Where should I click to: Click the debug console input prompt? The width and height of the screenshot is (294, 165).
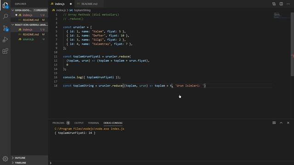170,163
